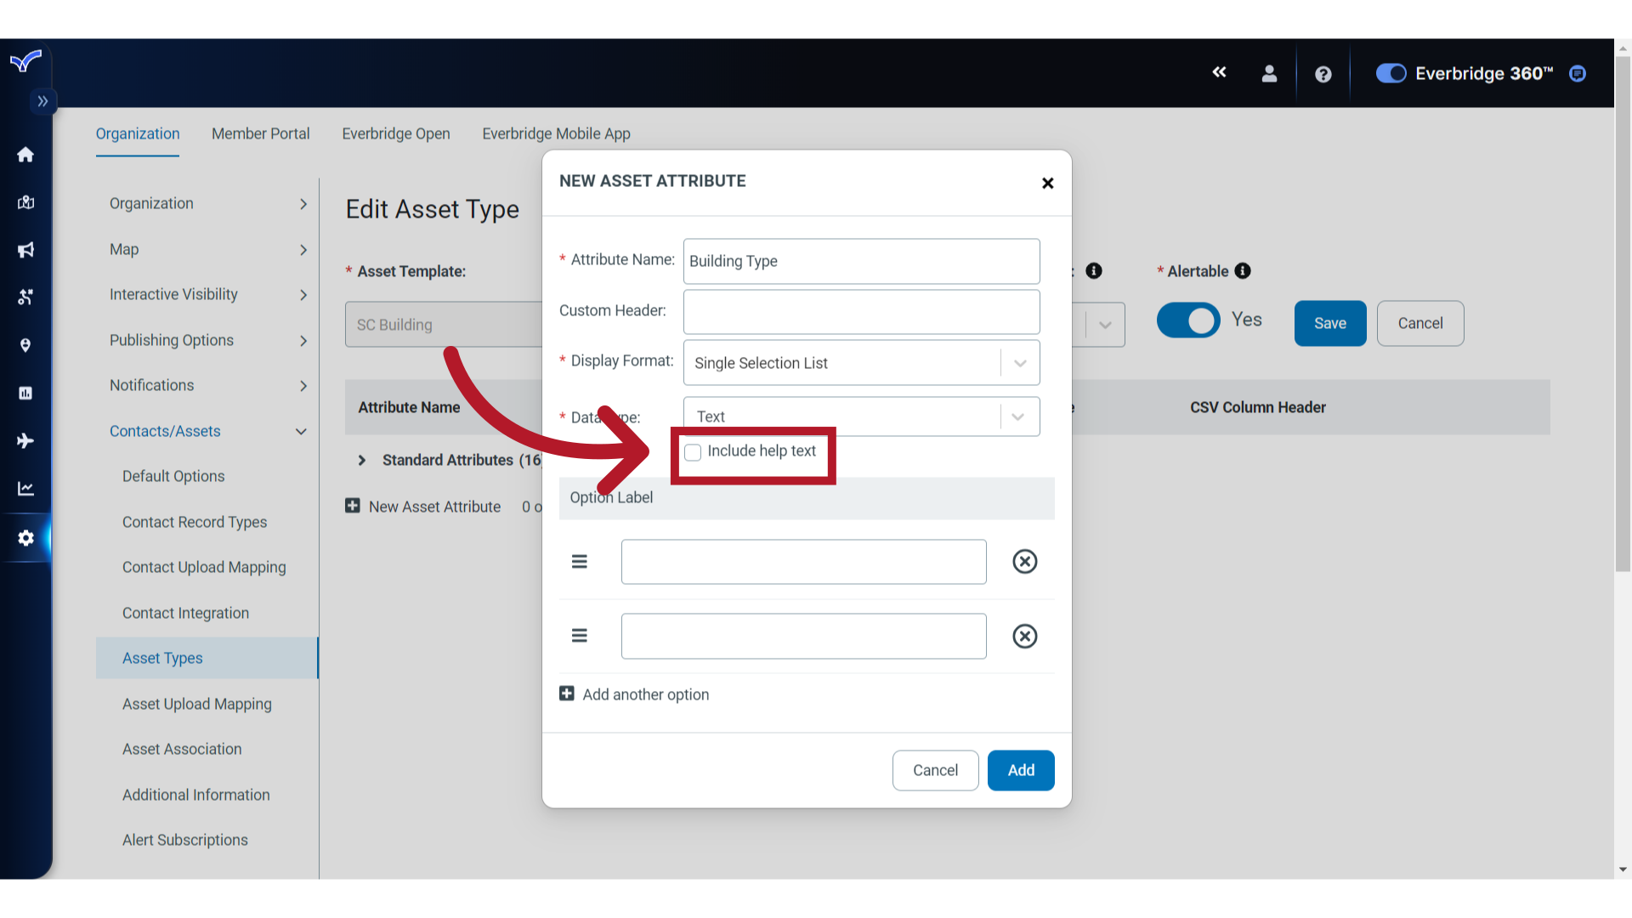Open Contact Upload Mapping menu item

204,567
